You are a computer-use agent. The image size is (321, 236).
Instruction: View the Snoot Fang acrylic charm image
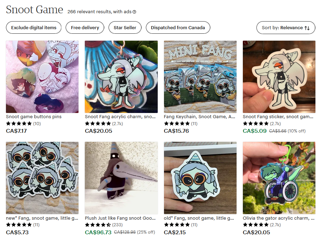121,77
